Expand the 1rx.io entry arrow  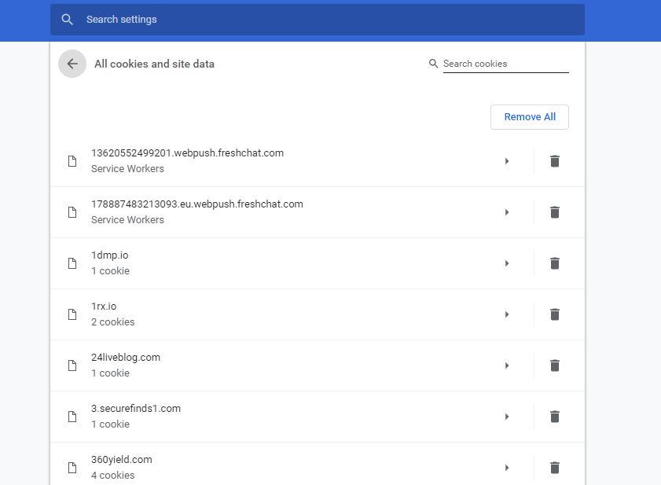[x=507, y=314]
